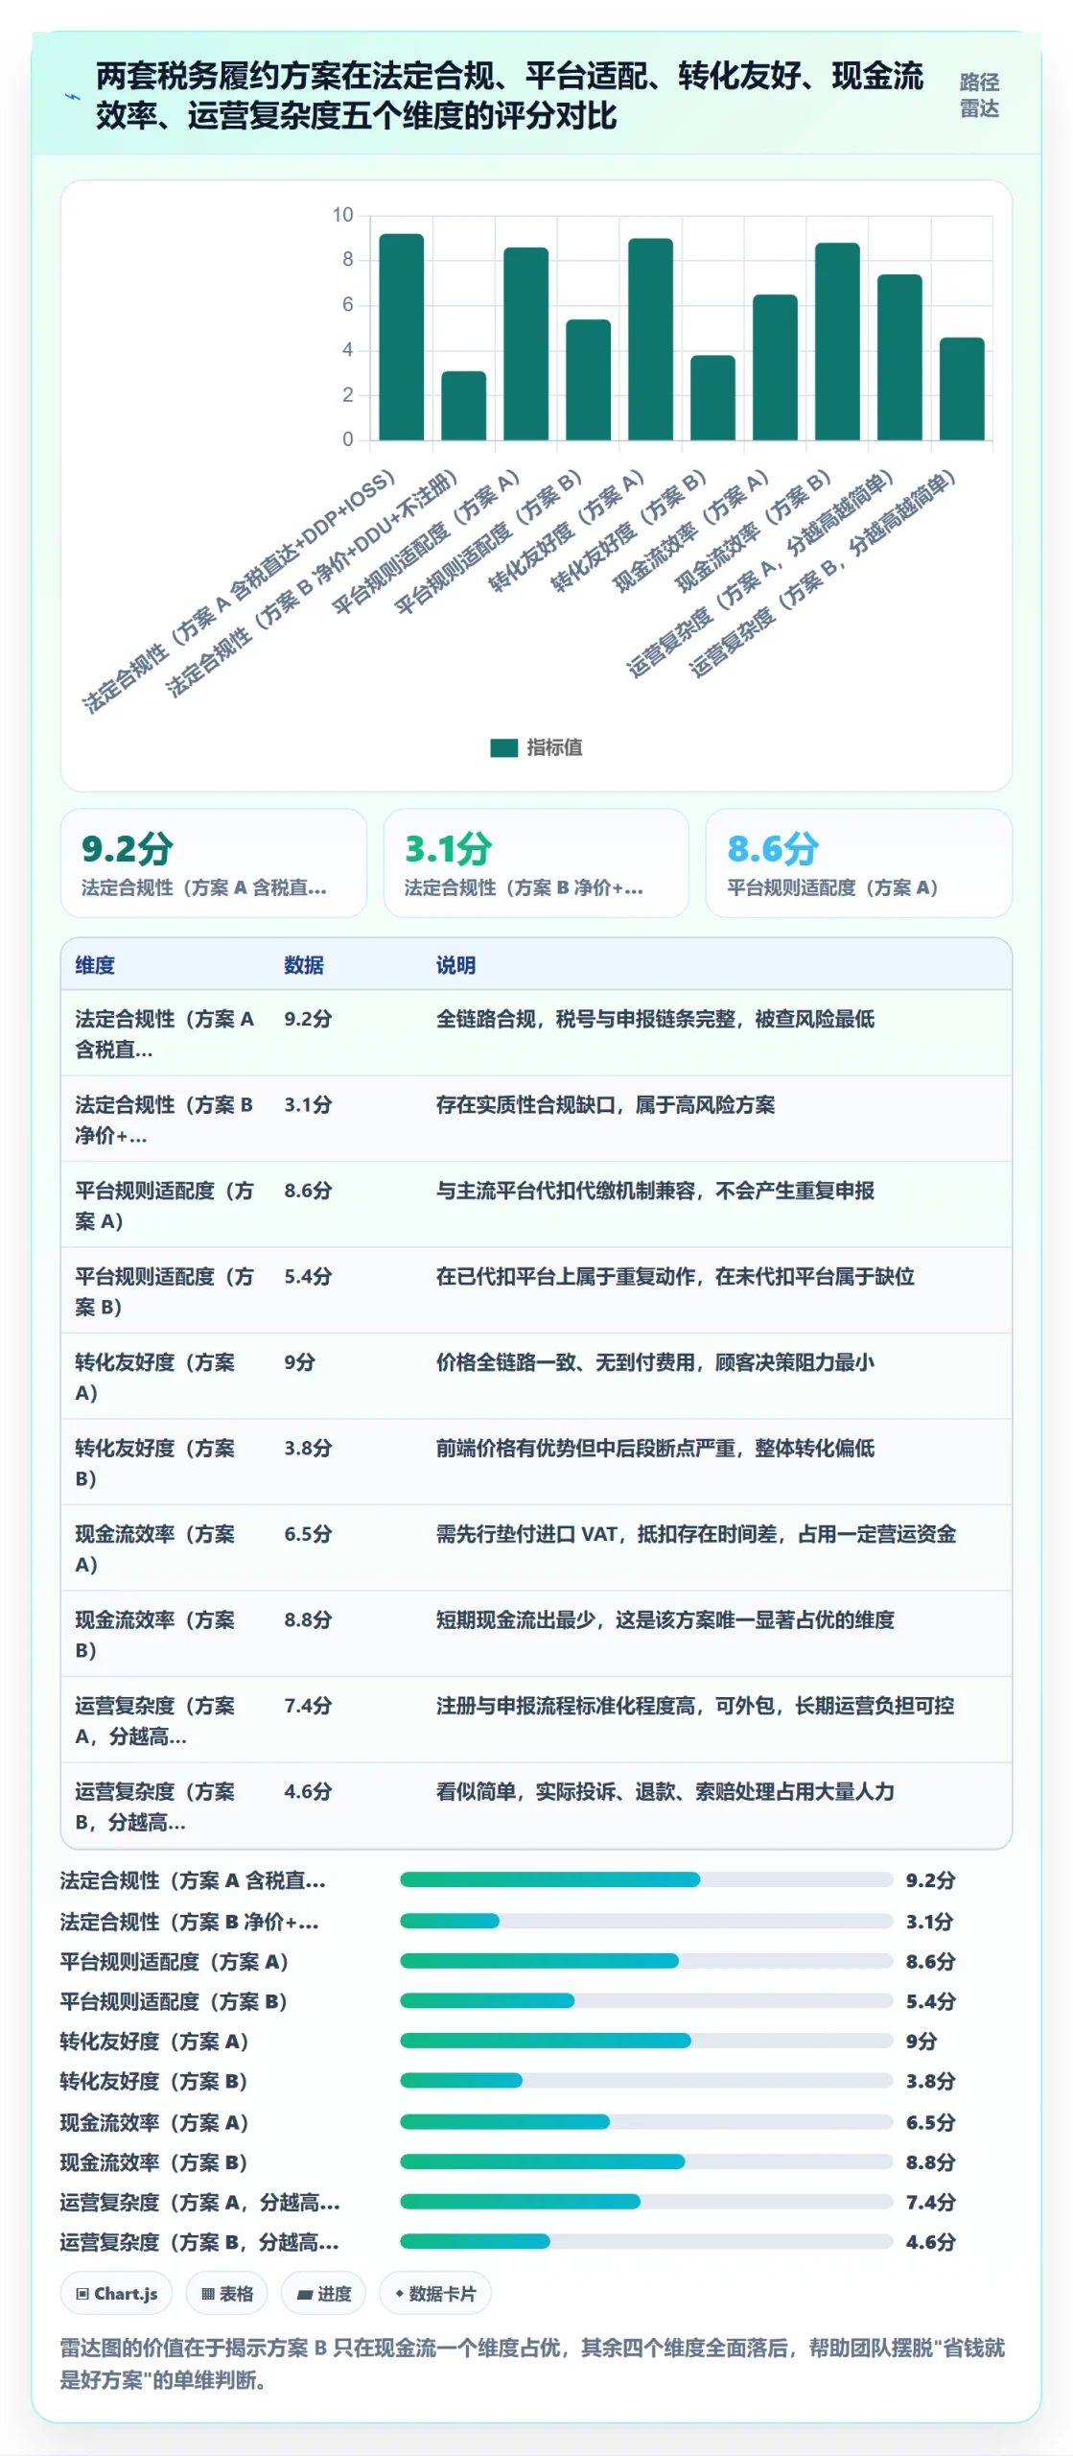Click the 转化友好度 方案 B chart bar
Image resolution: width=1073 pixels, height=2456 pixels.
pyautogui.click(x=712, y=398)
